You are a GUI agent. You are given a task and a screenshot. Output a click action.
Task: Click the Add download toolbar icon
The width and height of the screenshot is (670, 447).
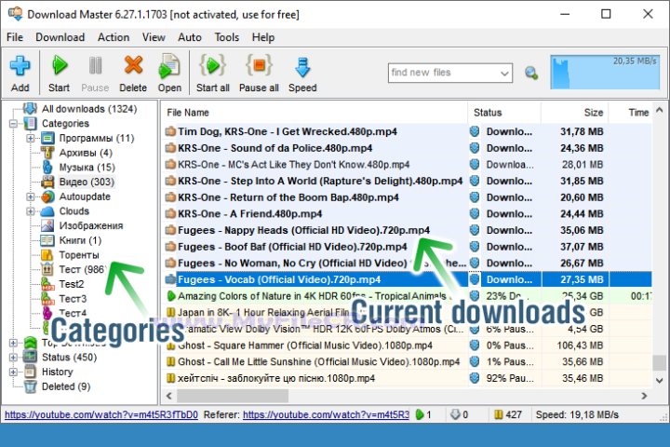[20, 66]
